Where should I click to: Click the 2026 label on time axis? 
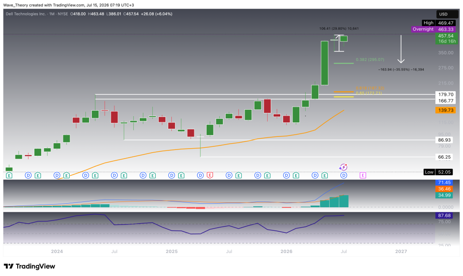pyautogui.click(x=286, y=251)
